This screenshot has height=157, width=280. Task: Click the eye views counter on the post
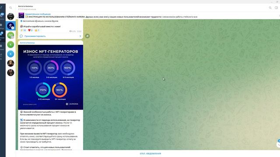72,31
